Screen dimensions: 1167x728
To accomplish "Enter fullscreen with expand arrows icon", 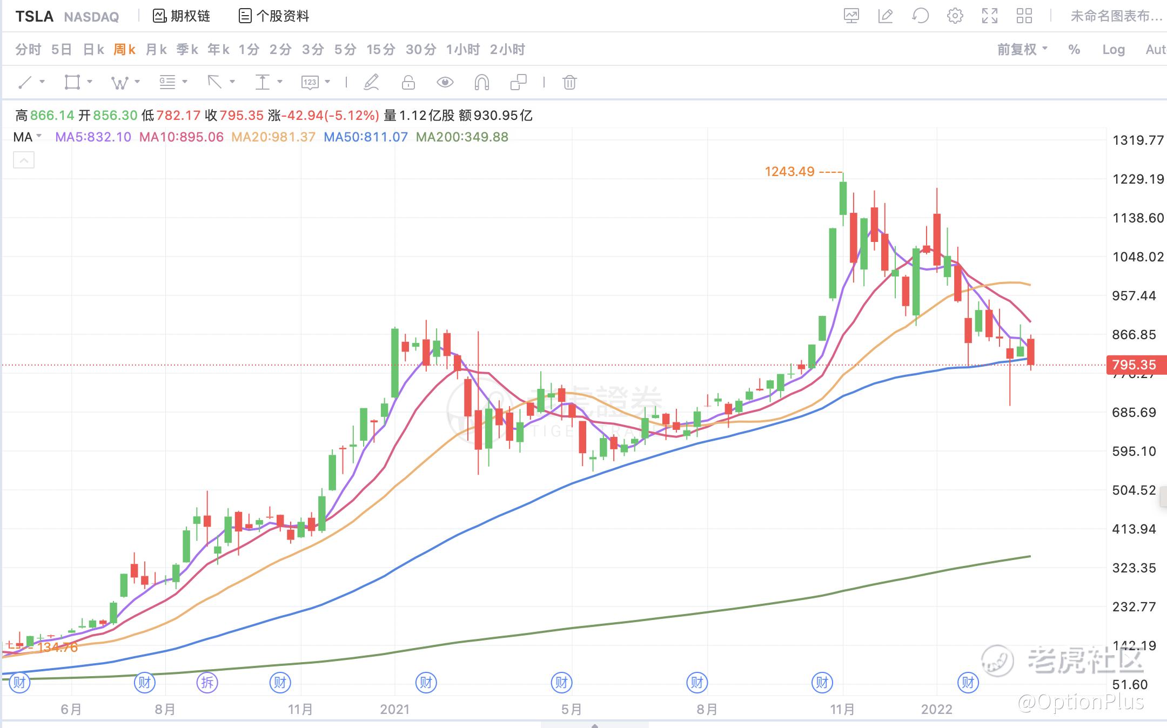I will coord(989,16).
